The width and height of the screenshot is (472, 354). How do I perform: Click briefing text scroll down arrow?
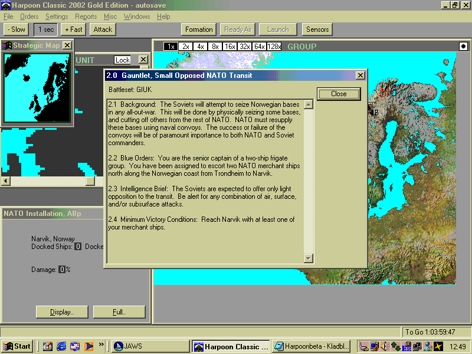pyautogui.click(x=308, y=258)
